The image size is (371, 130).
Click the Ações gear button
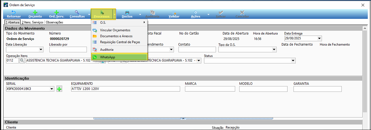pos(195,14)
